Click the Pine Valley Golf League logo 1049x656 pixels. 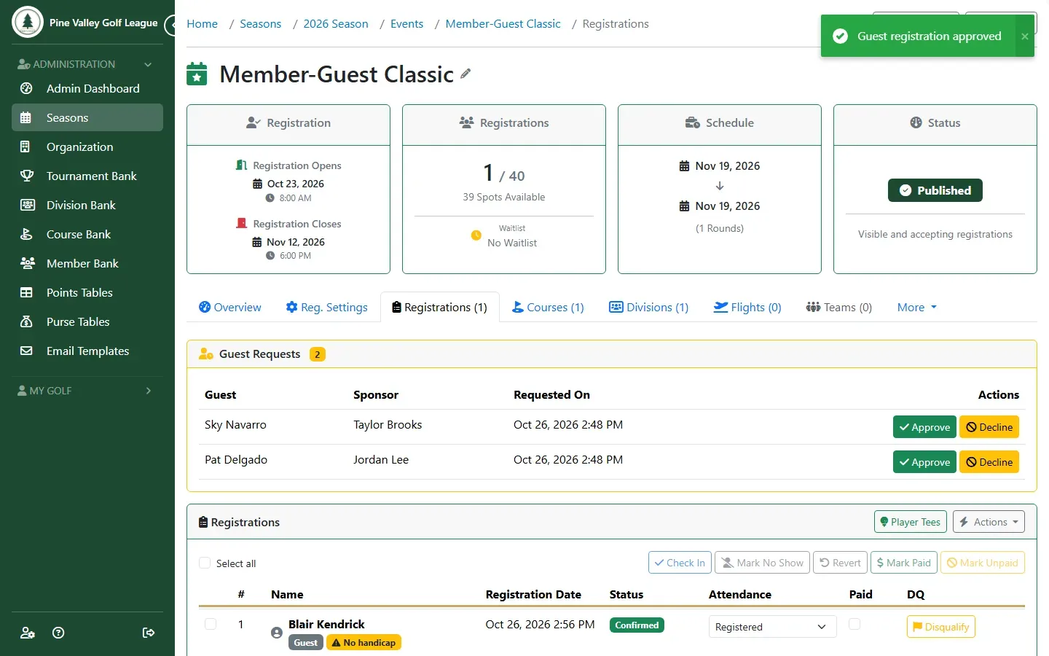click(x=28, y=22)
